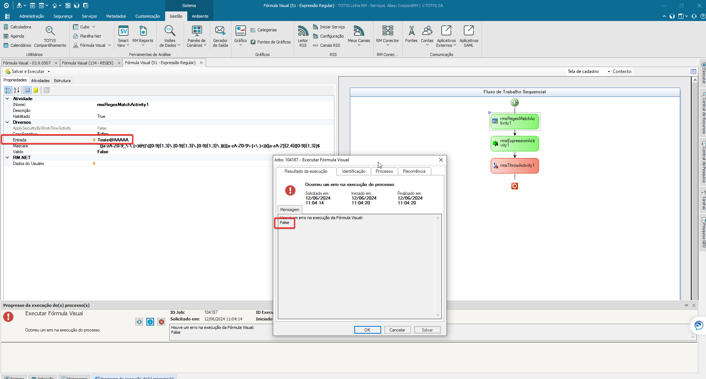Open Identificação tab in job dialog
This screenshot has width=706, height=379.
(354, 171)
